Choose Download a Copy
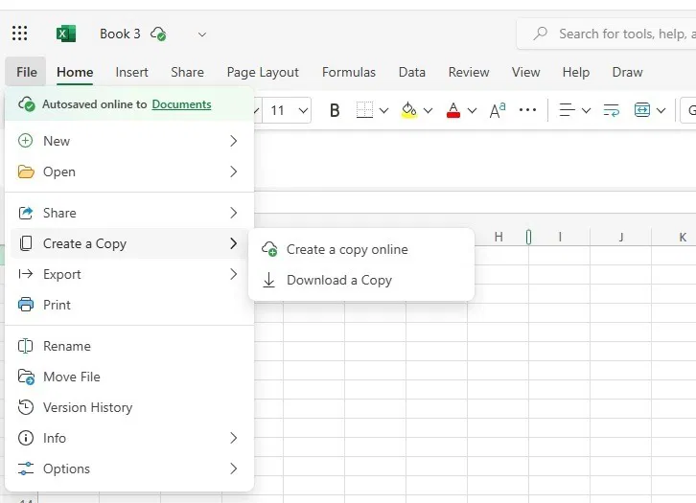The image size is (696, 503). coord(361,280)
